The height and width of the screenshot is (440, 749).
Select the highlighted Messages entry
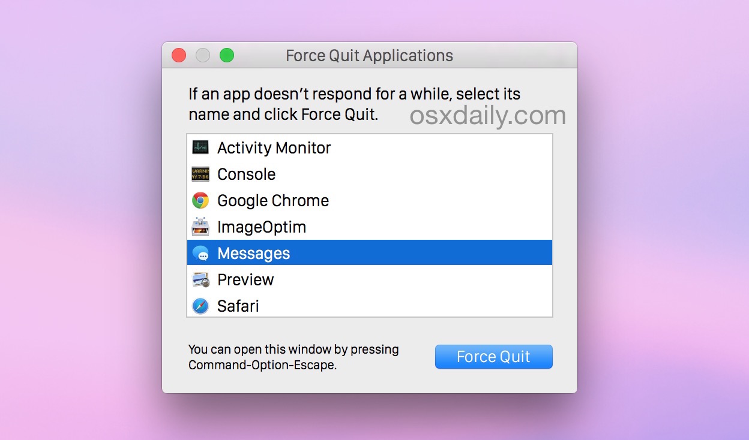click(253, 253)
